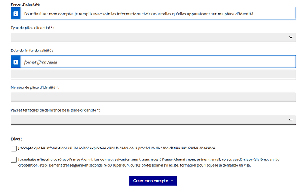Click the 'Numéro de pièce d'identité' label
This screenshot has height=193, width=303.
click(35, 87)
